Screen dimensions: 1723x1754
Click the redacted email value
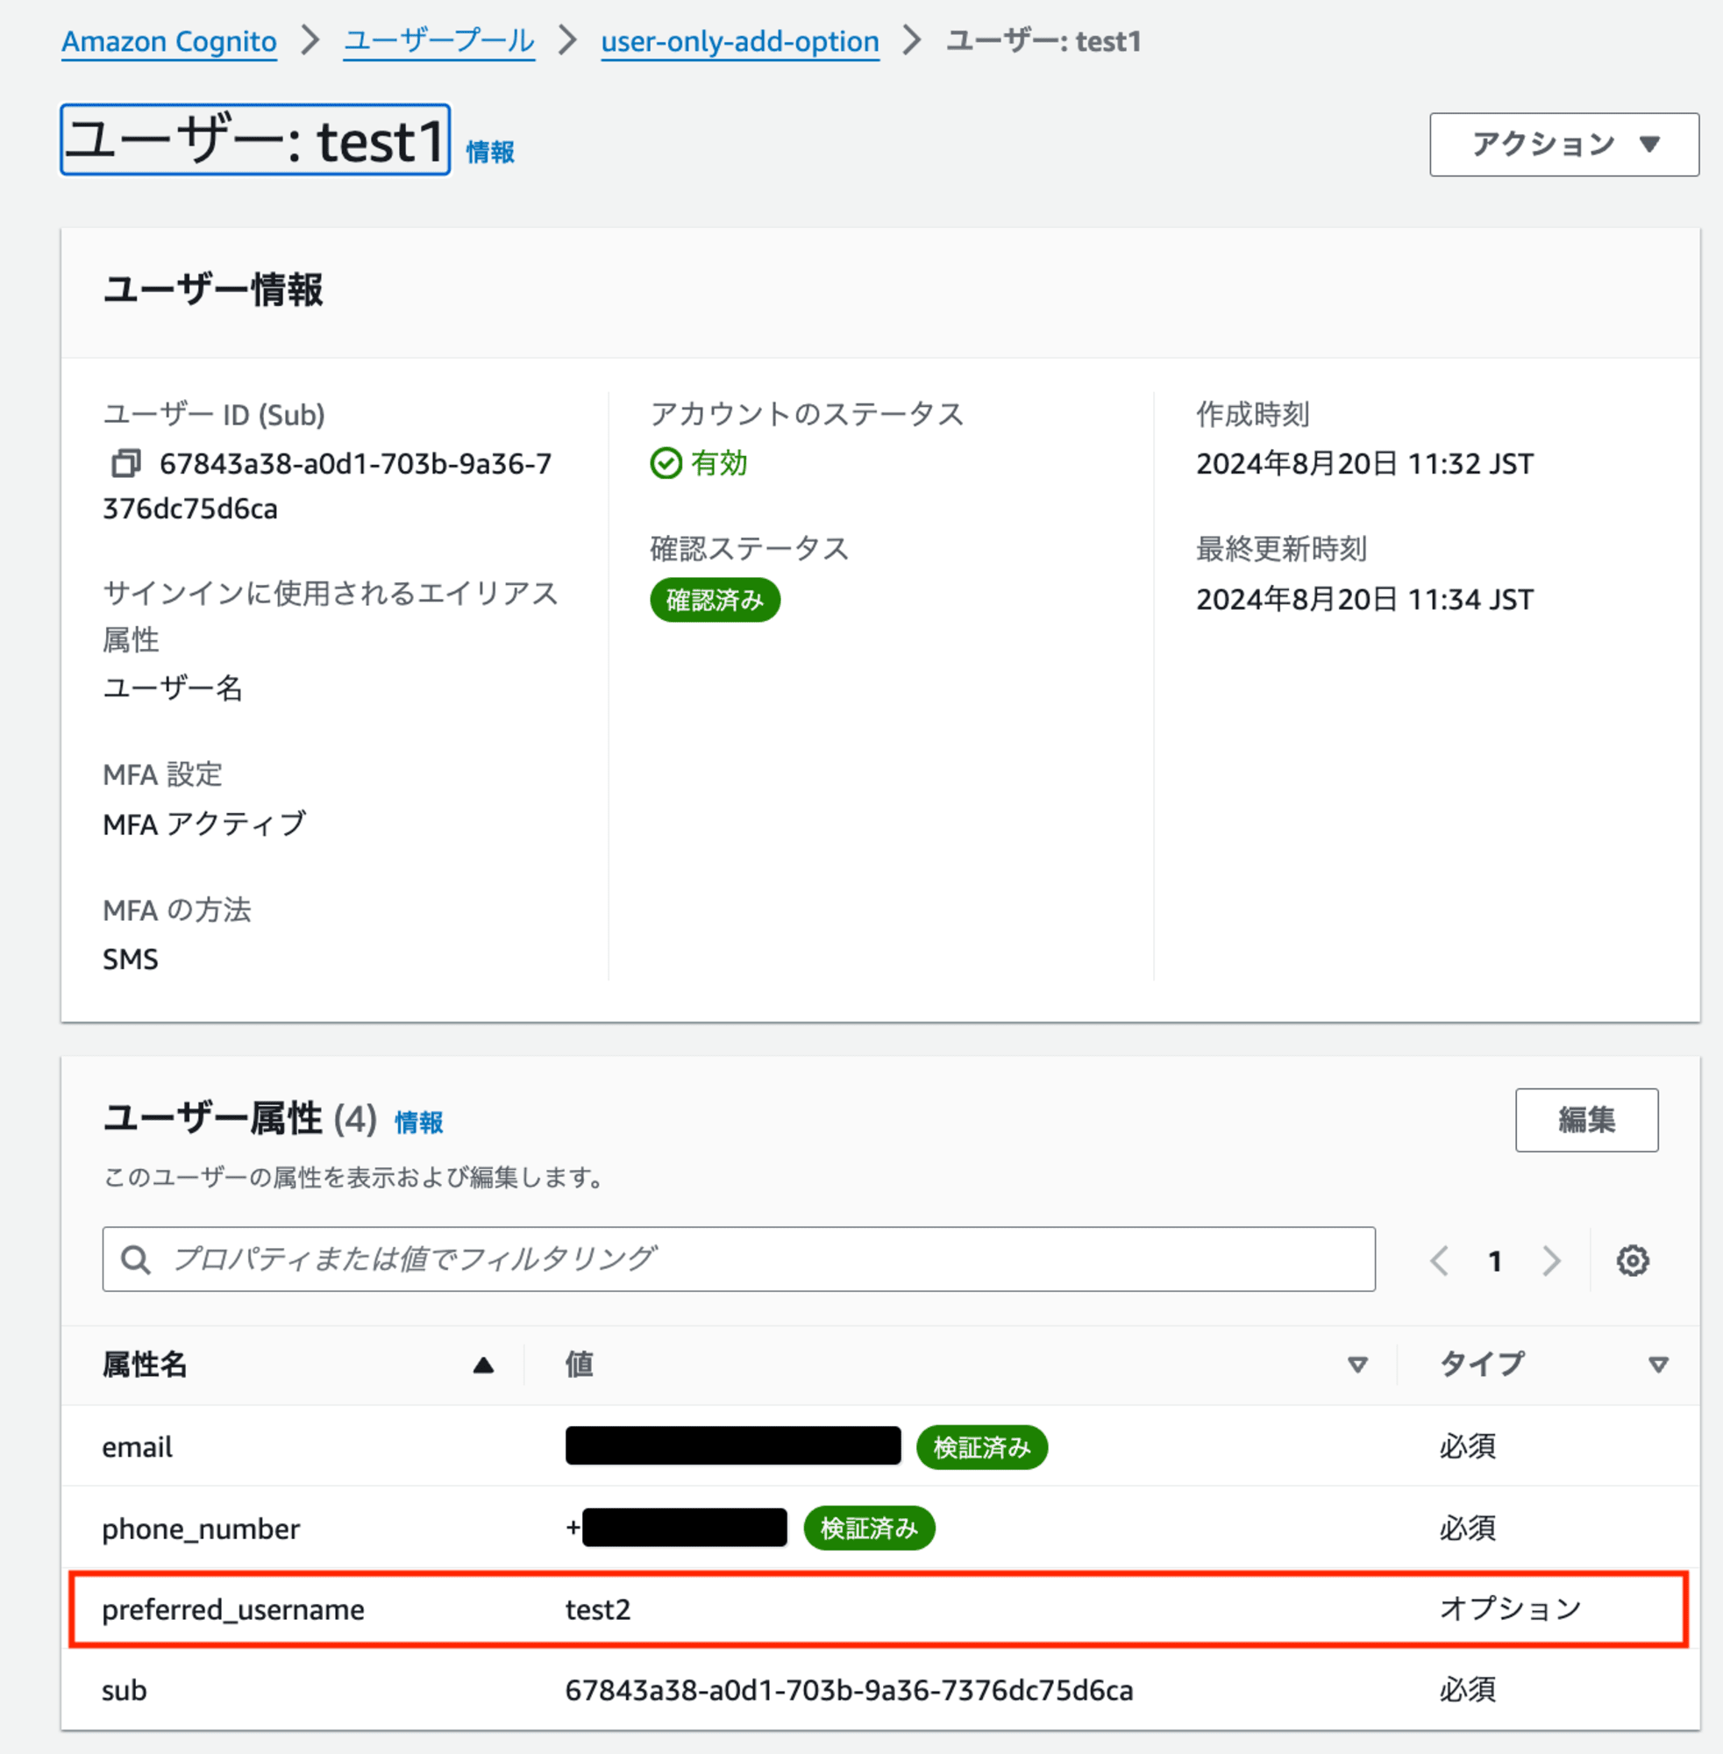pos(733,1445)
